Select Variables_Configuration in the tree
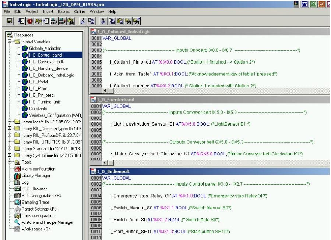 point(55,115)
